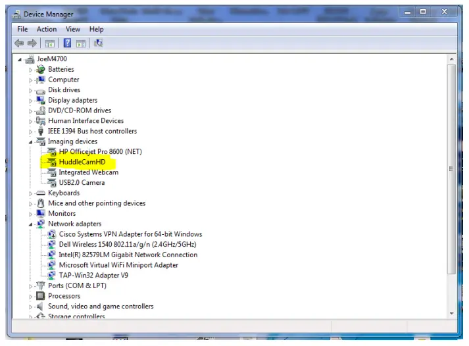Select Microsoft Virtual WiFi Miniport Adapter
This screenshot has width=469, height=346.
(118, 265)
